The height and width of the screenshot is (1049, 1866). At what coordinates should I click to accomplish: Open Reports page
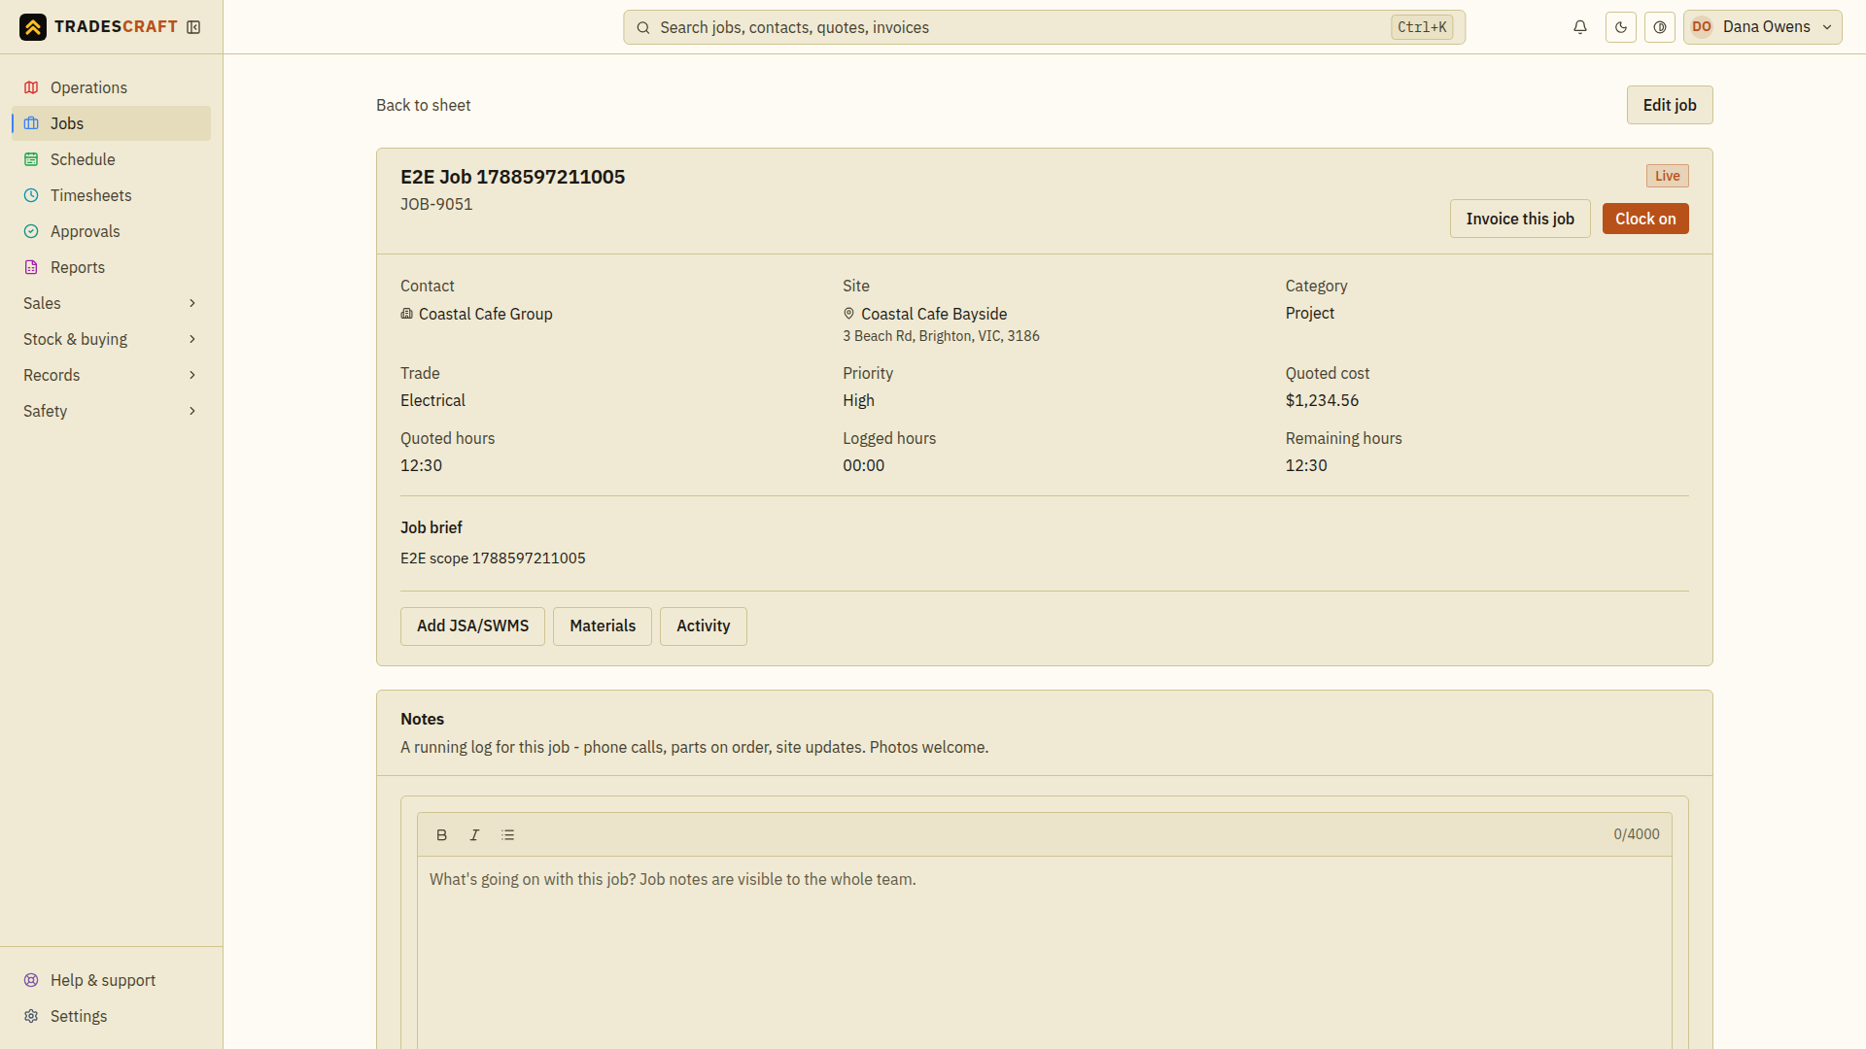(x=111, y=267)
